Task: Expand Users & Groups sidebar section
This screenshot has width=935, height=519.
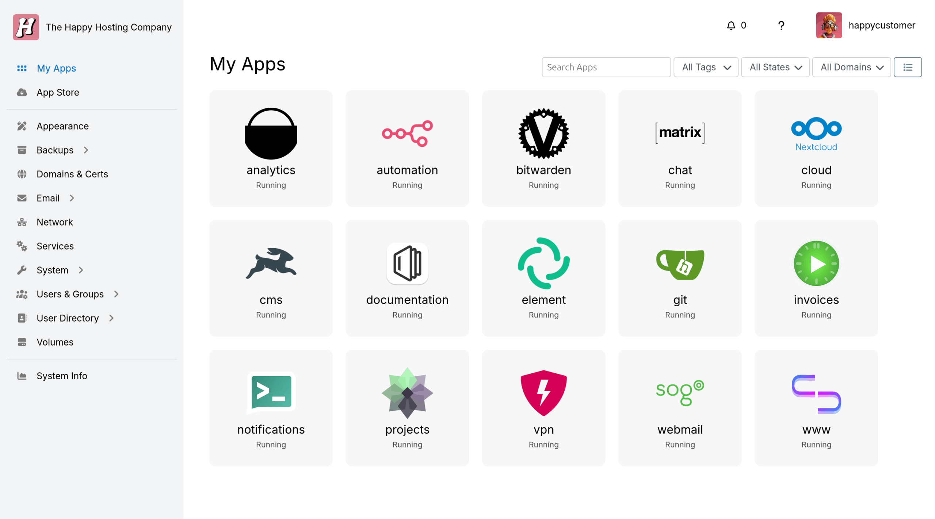Action: [70, 294]
